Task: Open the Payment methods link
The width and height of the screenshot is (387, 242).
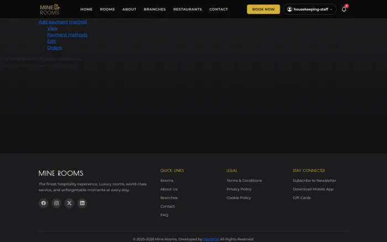Action: click(x=67, y=35)
